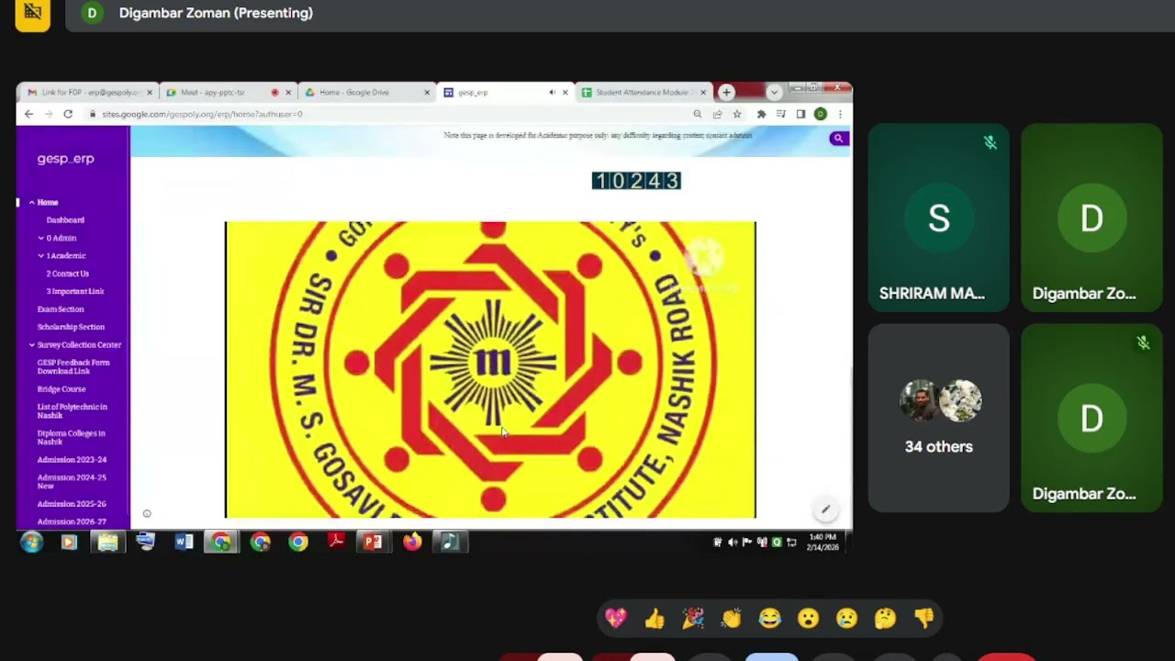
Task: Open the zoom magnifier in address bar
Action: [x=698, y=114]
